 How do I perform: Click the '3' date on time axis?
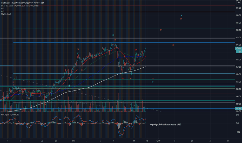point(87,141)
